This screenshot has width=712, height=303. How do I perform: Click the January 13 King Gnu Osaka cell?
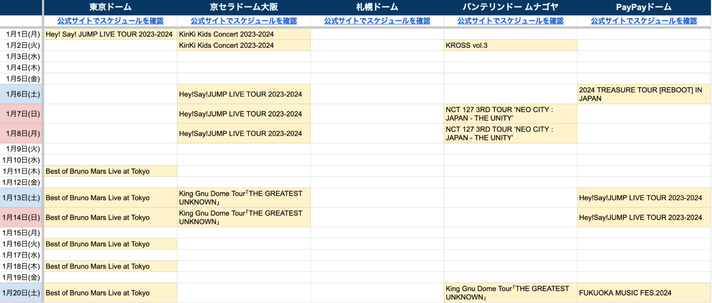coord(244,198)
